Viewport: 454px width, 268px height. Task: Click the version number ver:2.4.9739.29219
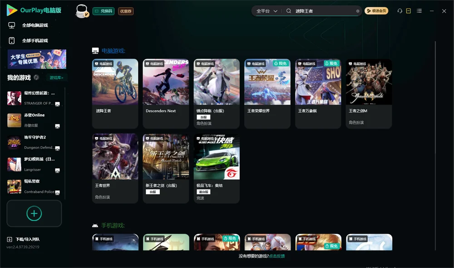23,247
